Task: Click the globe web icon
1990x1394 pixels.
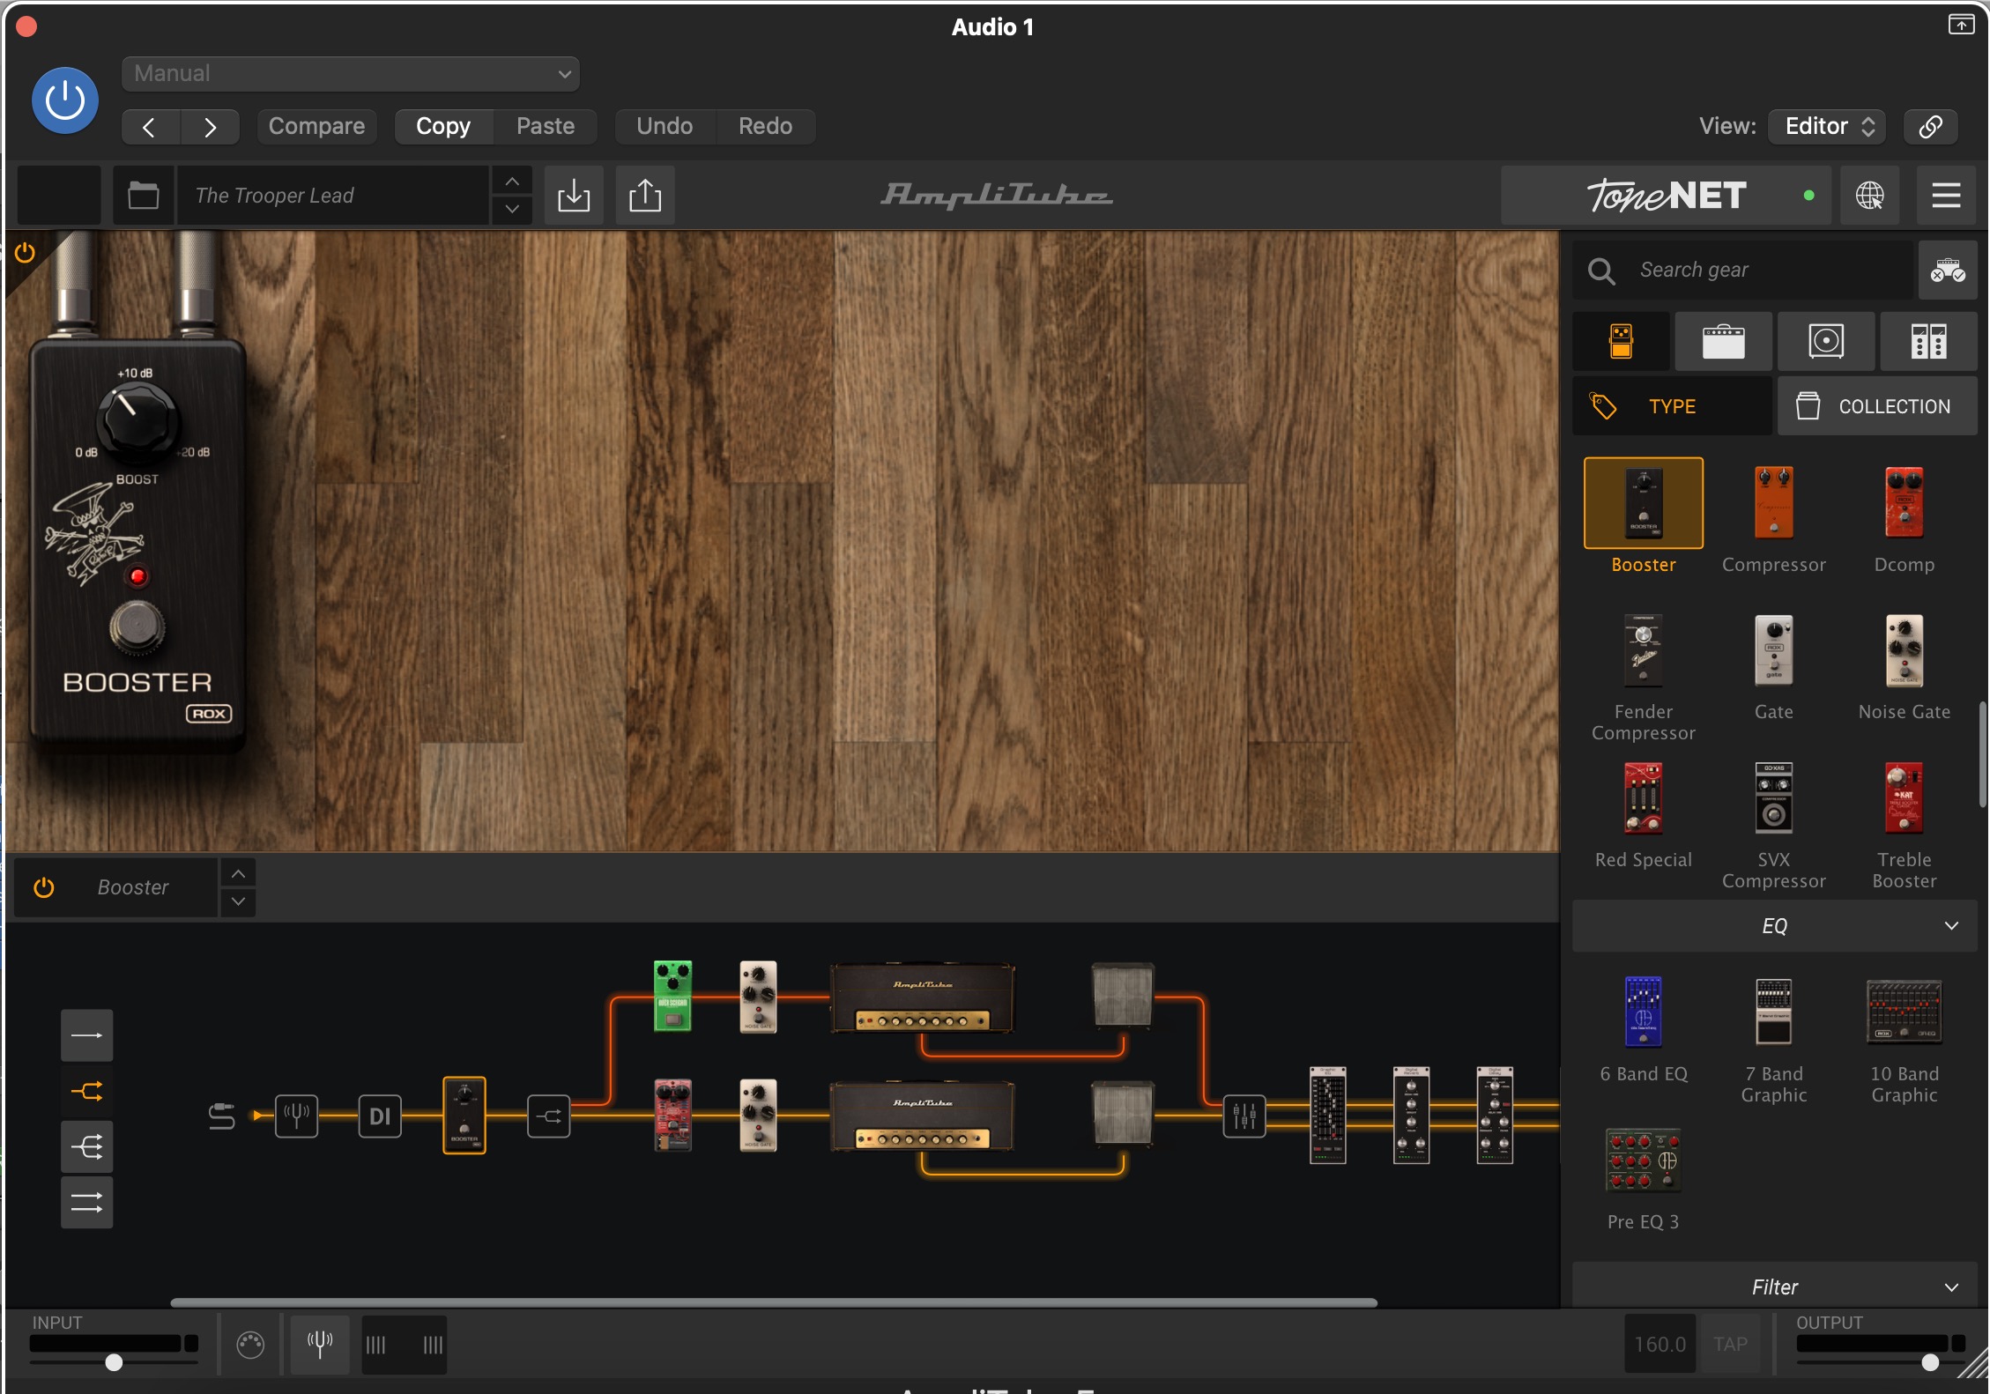Action: click(1870, 196)
